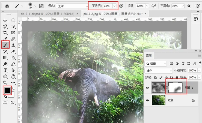Select the Crop tool
The height and width of the screenshot is (123, 202).
point(5,32)
